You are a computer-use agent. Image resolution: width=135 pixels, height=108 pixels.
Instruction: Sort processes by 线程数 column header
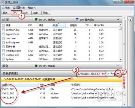(x=72, y=25)
